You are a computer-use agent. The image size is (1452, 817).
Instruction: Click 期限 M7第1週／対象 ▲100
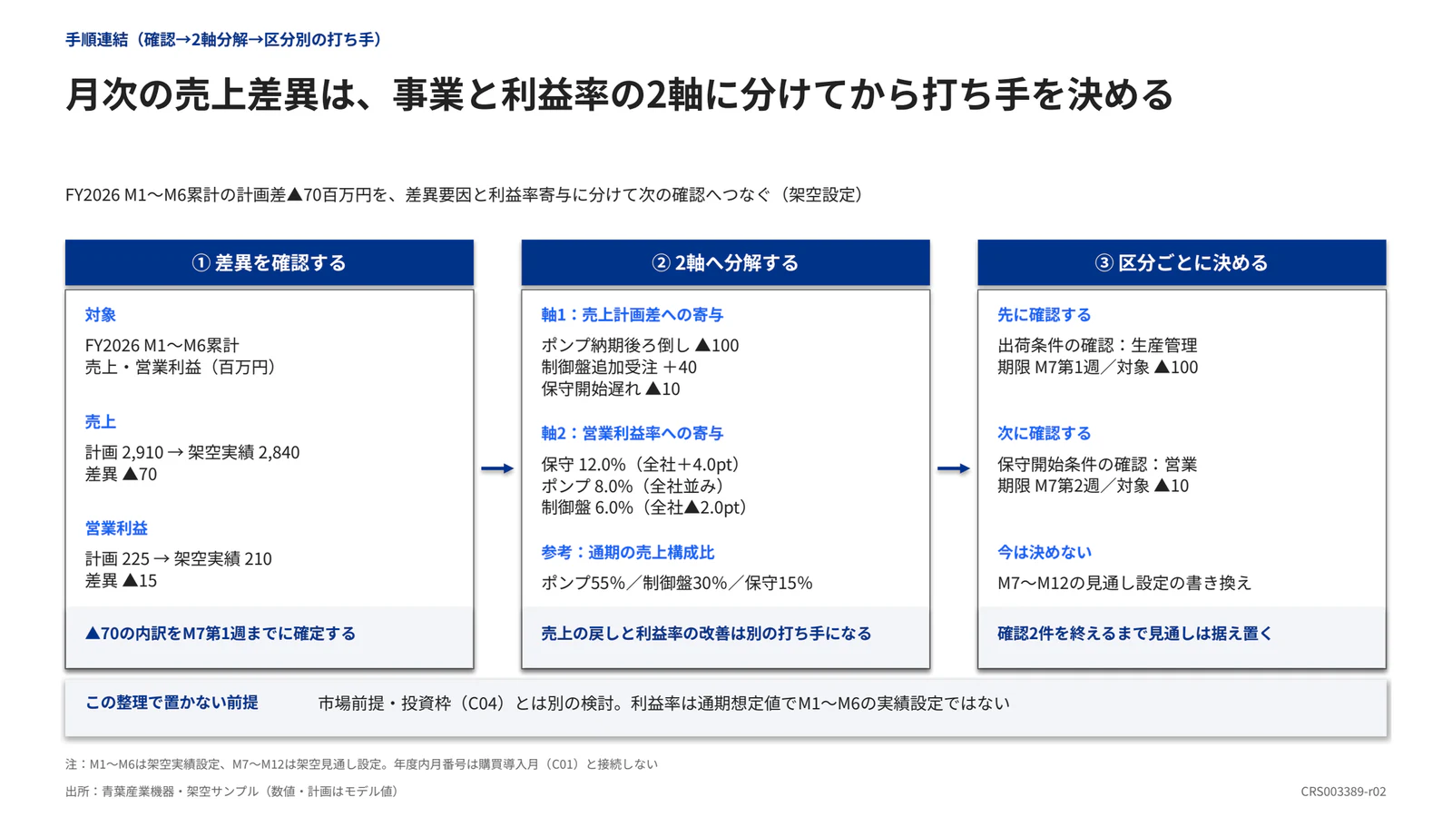1098,368
